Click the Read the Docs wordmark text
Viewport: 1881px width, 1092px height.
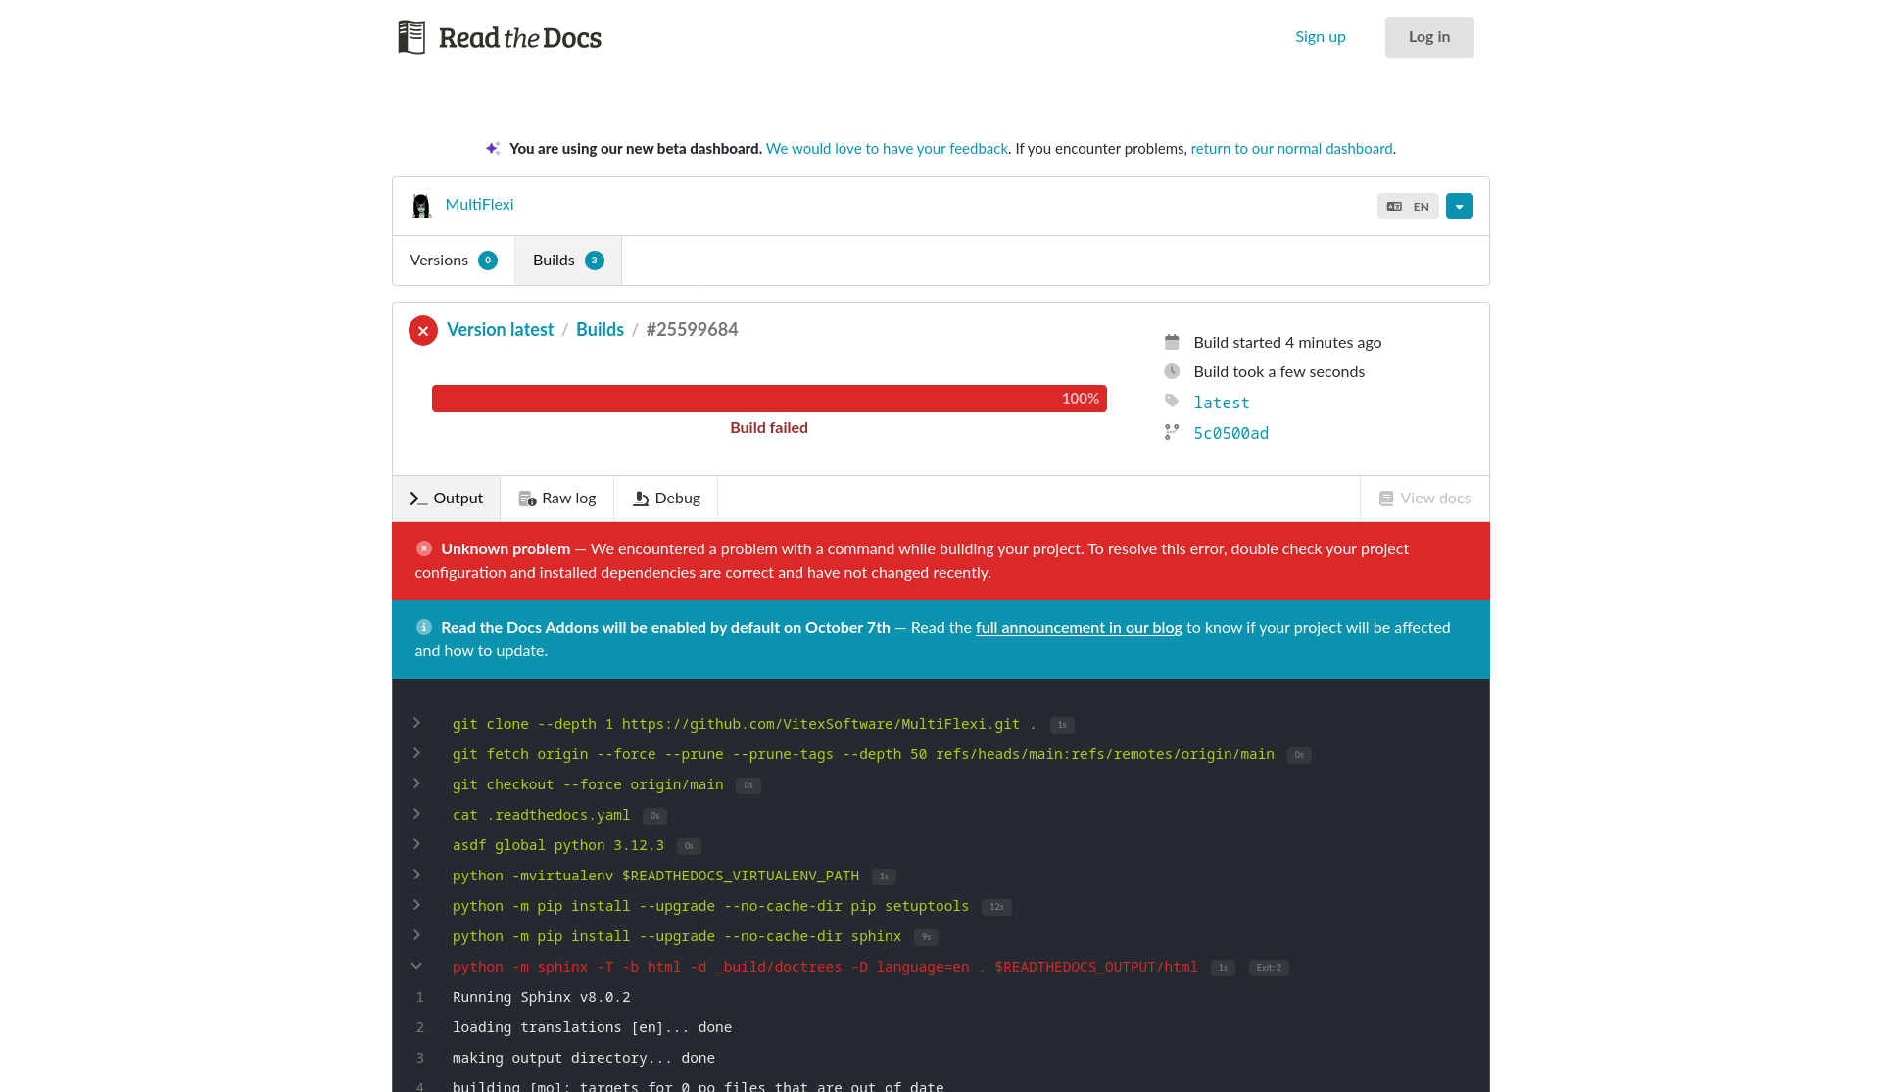tap(520, 38)
